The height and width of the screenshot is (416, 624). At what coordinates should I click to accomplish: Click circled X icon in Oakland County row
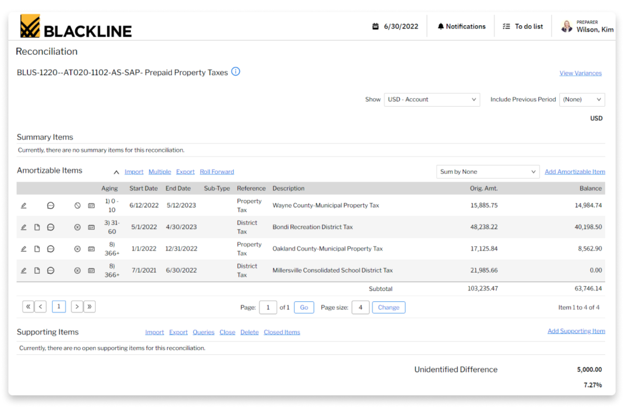pos(78,249)
